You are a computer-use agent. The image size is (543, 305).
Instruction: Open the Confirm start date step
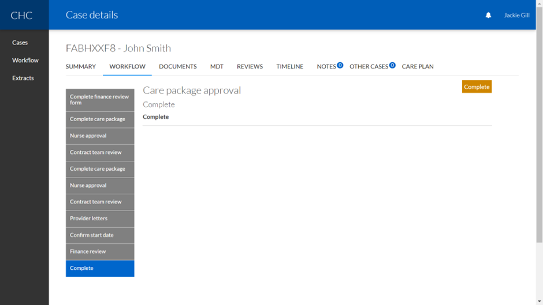coord(100,235)
